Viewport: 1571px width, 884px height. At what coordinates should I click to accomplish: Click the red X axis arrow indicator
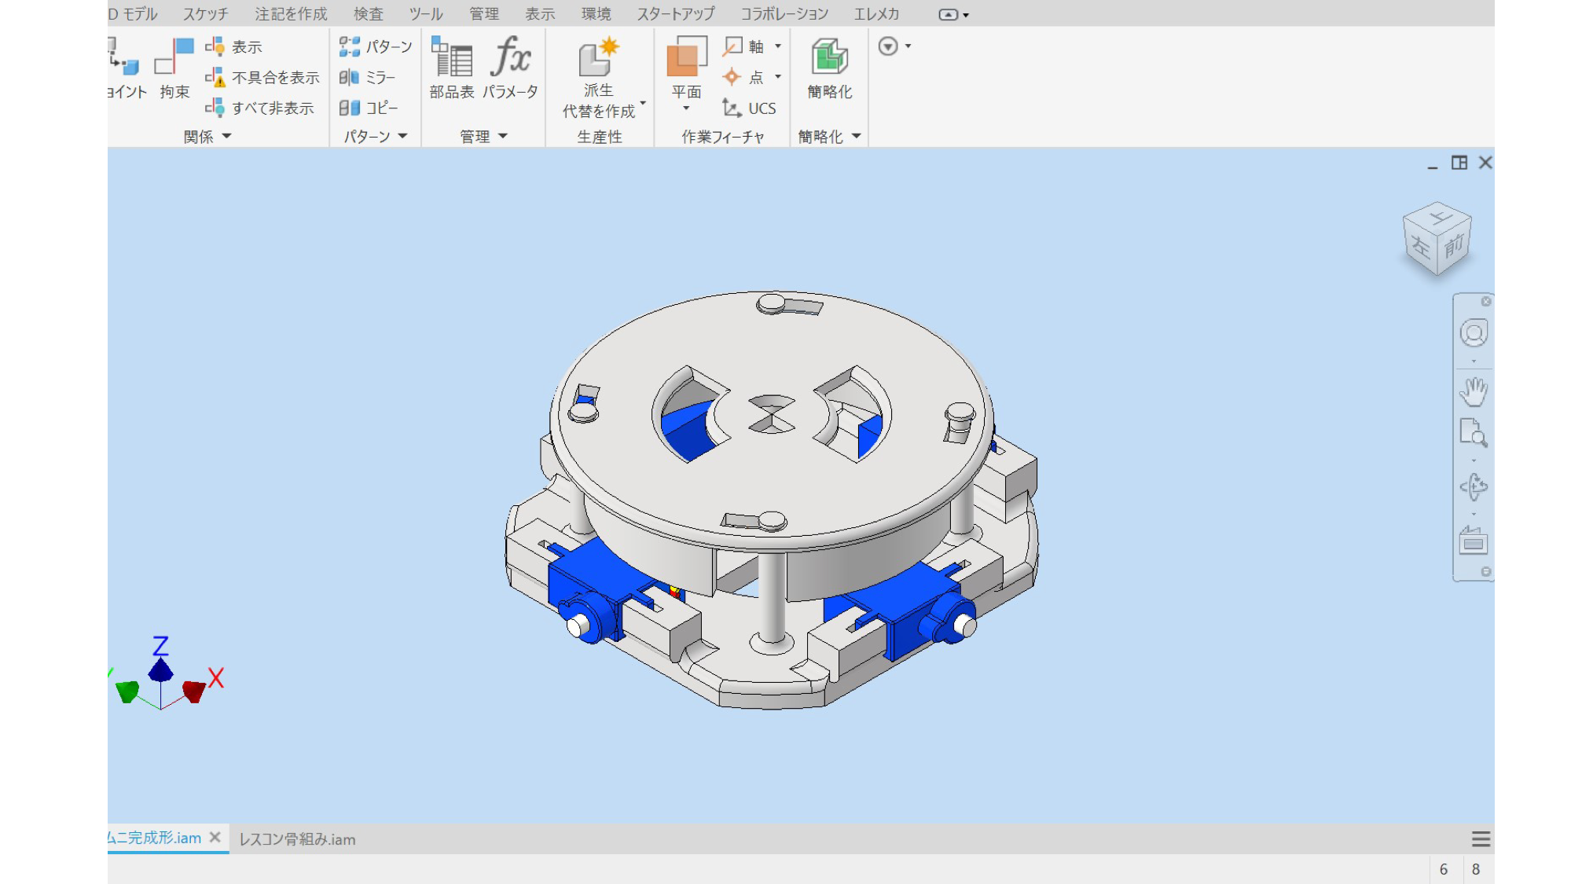pos(194,691)
